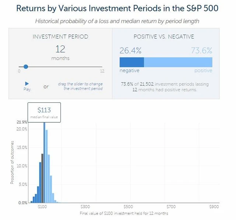The image size is (236, 220).
Task: Click the $900 x-axis label
Action: tap(214, 207)
